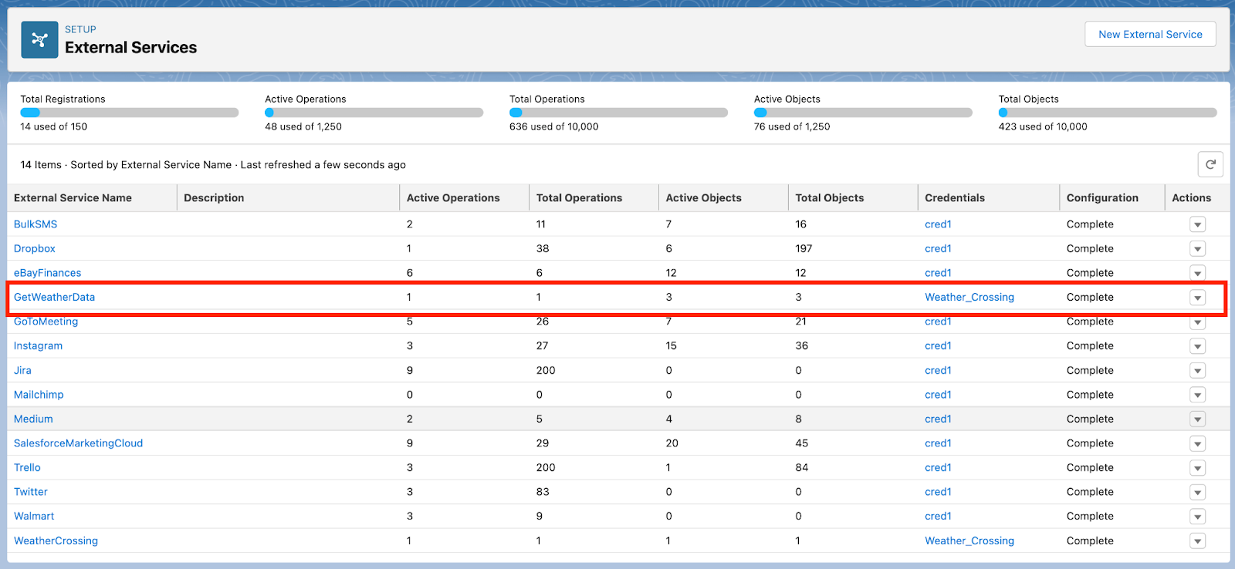Viewport: 1235px width, 569px height.
Task: Open the Jira external service
Action: click(22, 370)
